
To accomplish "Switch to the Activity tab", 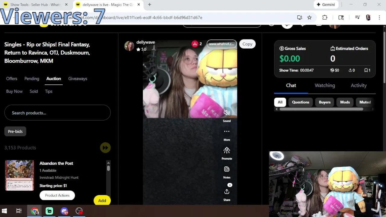I will coord(359,85).
